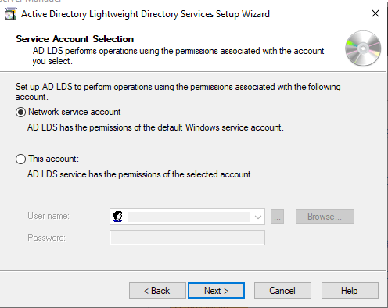Viewport: 388px width, 308px height.
Task: Cancel the setup wizard
Action: pyautogui.click(x=282, y=291)
